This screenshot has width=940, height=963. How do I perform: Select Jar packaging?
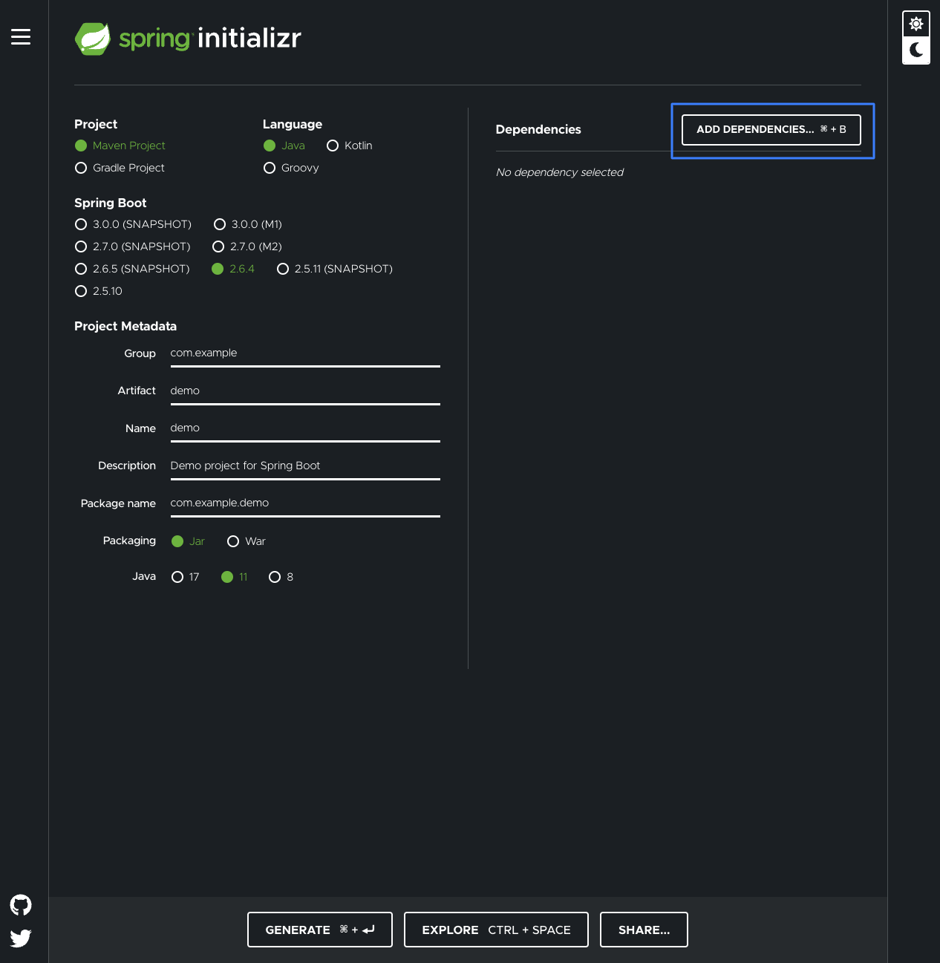click(188, 541)
